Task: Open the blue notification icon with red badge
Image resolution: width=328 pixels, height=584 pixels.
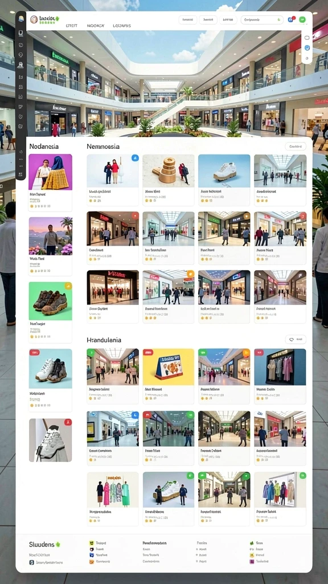Action: (x=290, y=19)
